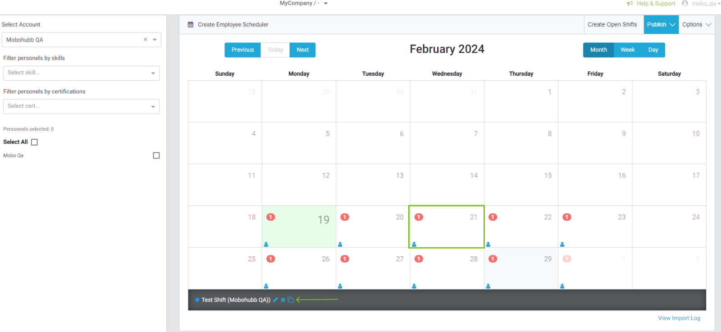Click the delete X icon for Test Shift
Viewport: 721px width, 332px height.
pos(283,300)
